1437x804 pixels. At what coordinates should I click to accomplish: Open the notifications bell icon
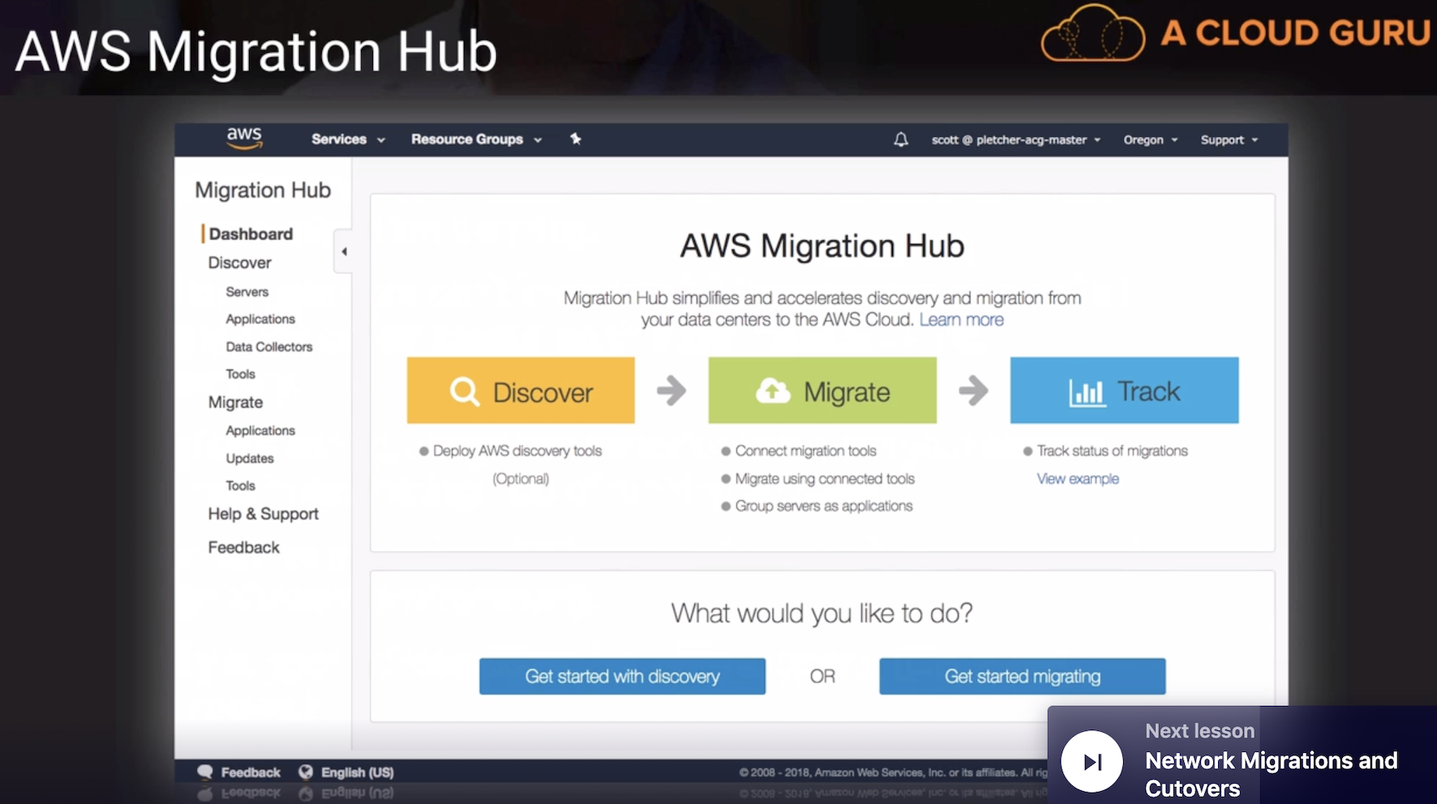pos(900,139)
